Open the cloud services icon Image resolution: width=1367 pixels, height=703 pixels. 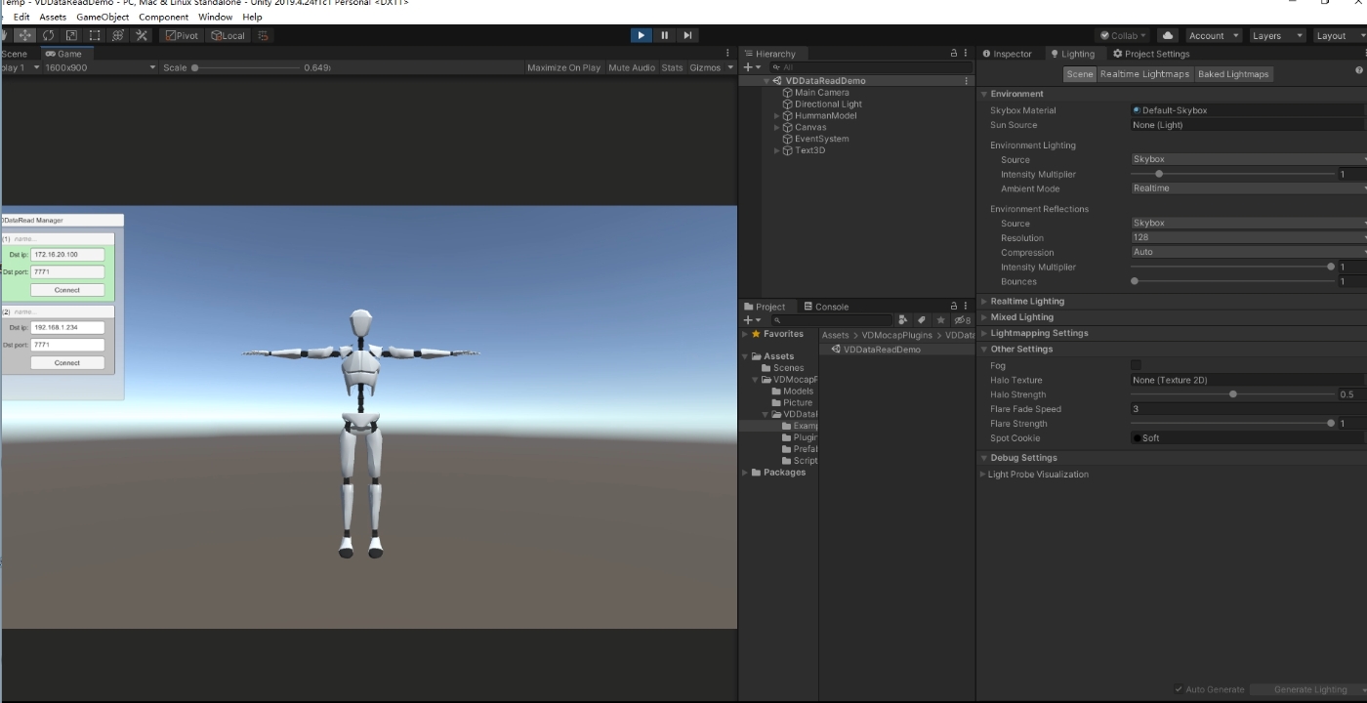[x=1168, y=35]
